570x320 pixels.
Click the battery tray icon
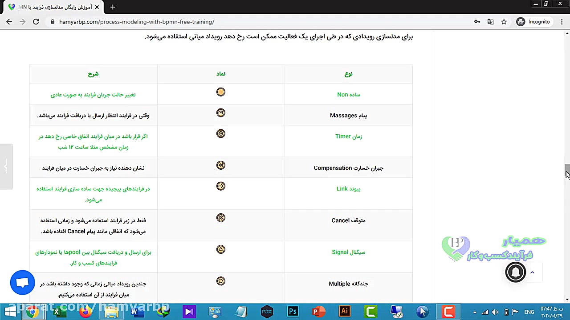point(506,312)
